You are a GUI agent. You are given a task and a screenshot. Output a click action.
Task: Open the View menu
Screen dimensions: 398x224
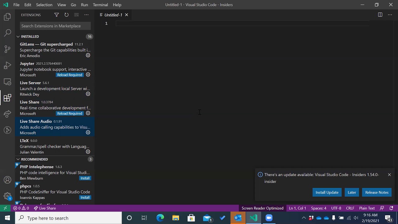[62, 5]
